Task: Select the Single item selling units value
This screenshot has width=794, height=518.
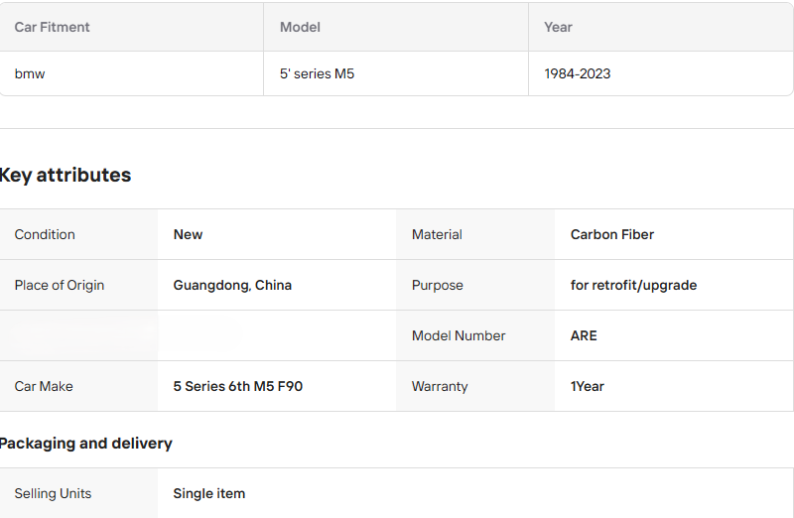Action: click(208, 493)
